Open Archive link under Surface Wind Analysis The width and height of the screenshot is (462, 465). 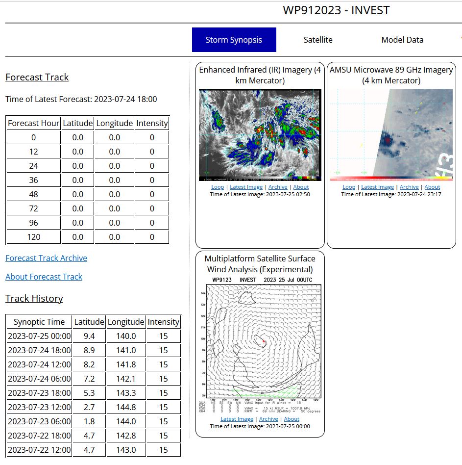click(x=268, y=419)
